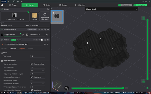151x94 pixels.
Task: Reset camera view icon in viewport
Action: click(67, 88)
